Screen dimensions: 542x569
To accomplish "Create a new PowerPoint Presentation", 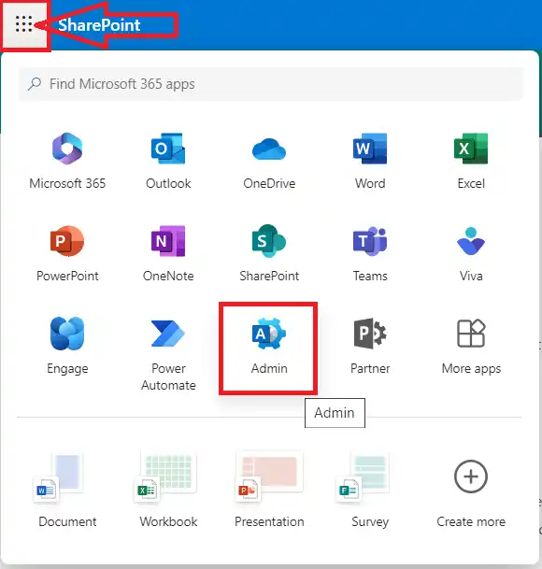I will point(269,491).
